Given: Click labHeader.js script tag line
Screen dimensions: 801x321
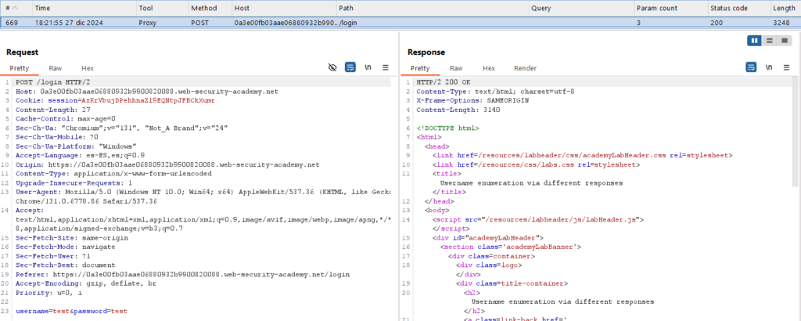Looking at the screenshot, I should (x=538, y=220).
